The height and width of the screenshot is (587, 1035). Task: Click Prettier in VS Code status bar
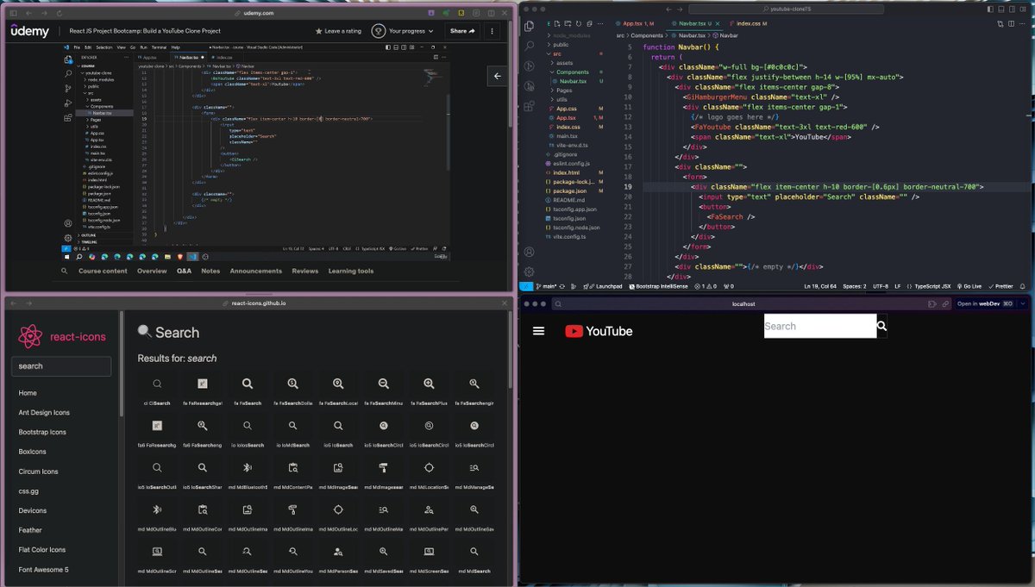click(999, 286)
